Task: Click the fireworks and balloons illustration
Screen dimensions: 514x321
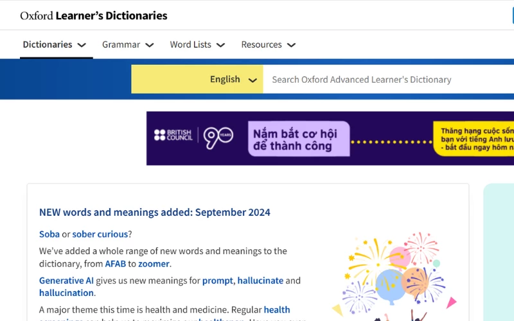Action: 394,277
